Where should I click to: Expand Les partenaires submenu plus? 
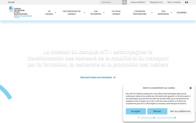click(x=171, y=13)
